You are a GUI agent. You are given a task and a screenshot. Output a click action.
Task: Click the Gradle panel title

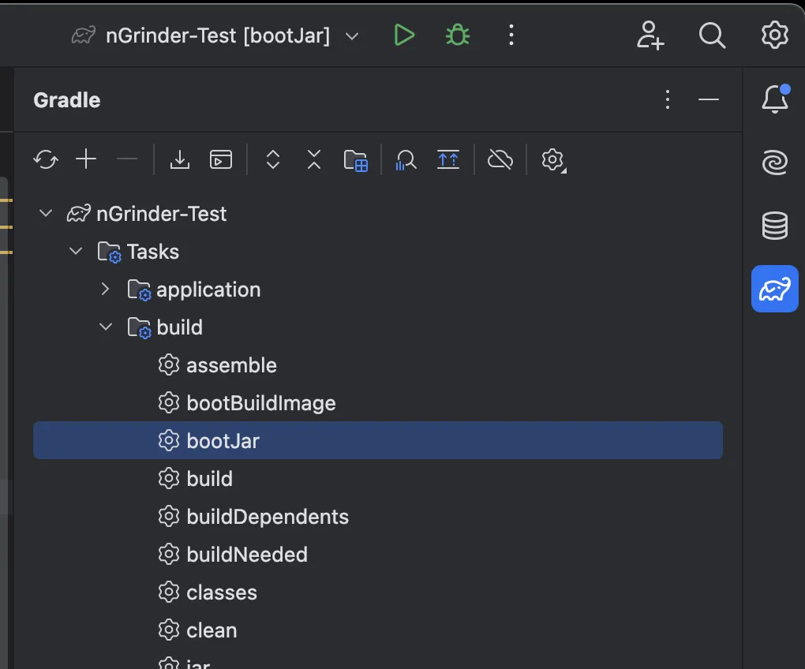67,100
